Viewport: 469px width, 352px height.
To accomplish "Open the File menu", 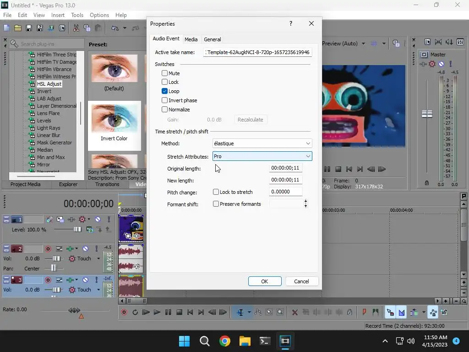I will coord(7,15).
